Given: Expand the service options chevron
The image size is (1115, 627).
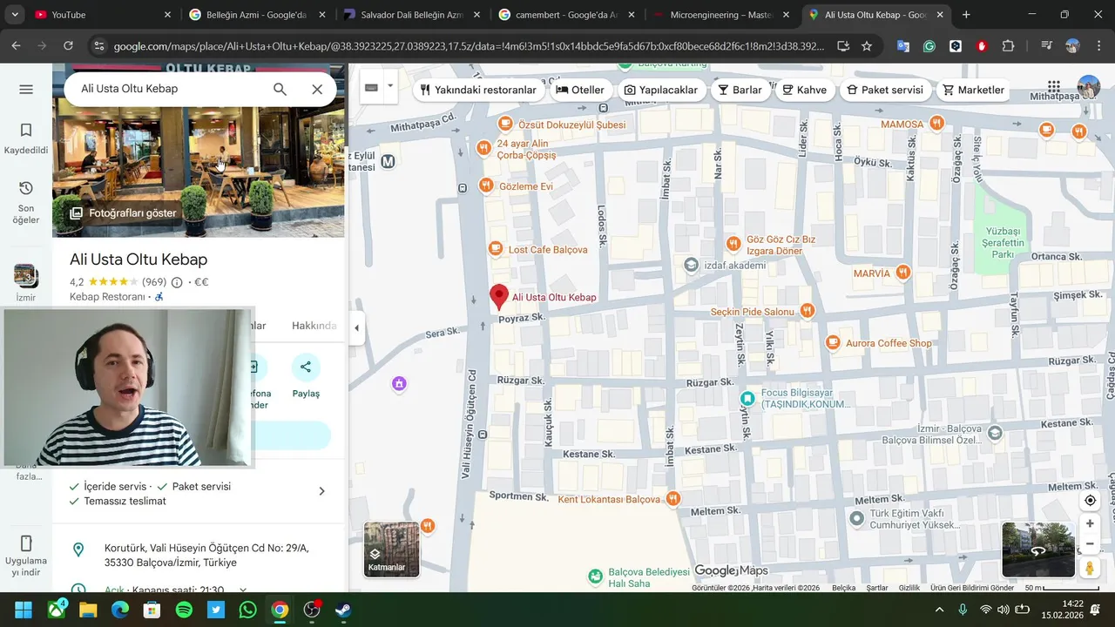Looking at the screenshot, I should point(321,491).
